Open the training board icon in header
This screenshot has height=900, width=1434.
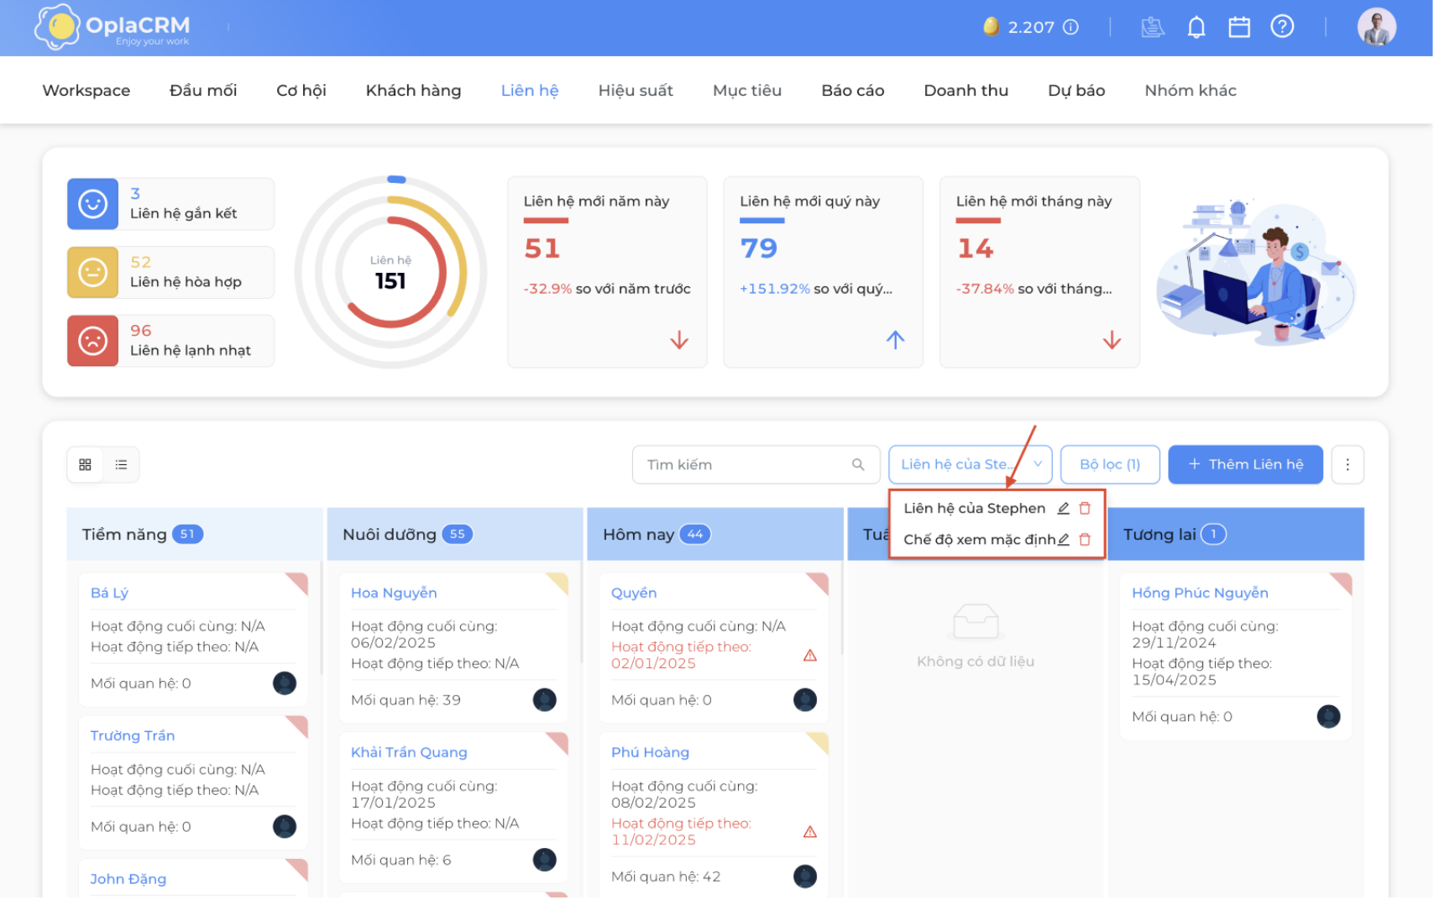pyautogui.click(x=1153, y=27)
